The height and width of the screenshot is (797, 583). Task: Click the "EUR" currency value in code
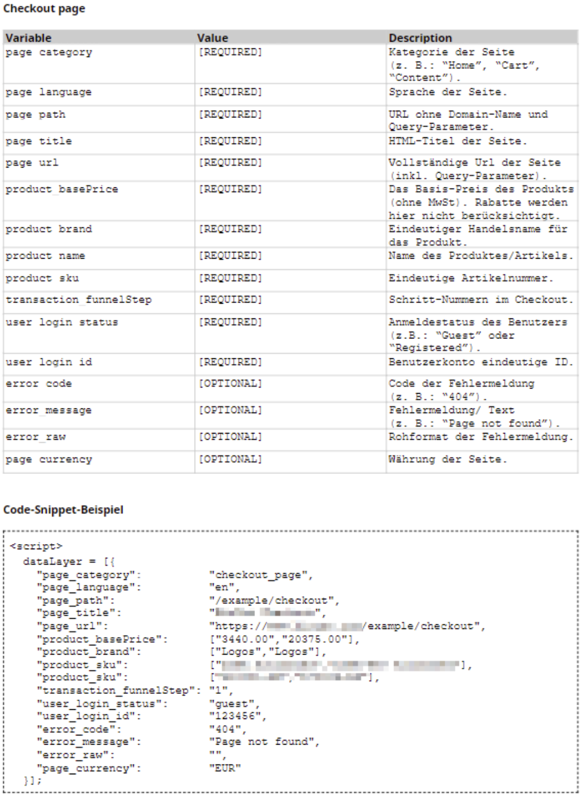[x=225, y=768]
